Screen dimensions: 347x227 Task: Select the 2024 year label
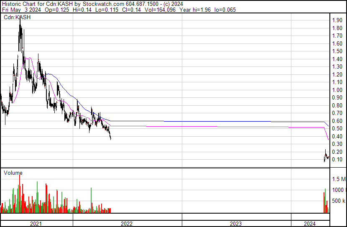coord(310,224)
